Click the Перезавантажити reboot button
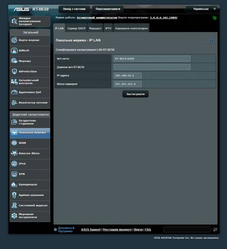 coord(108,9)
